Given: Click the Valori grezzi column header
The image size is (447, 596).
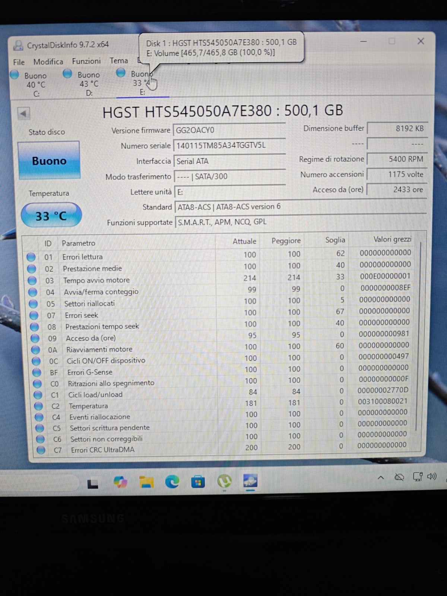Looking at the screenshot, I should click(x=392, y=239).
